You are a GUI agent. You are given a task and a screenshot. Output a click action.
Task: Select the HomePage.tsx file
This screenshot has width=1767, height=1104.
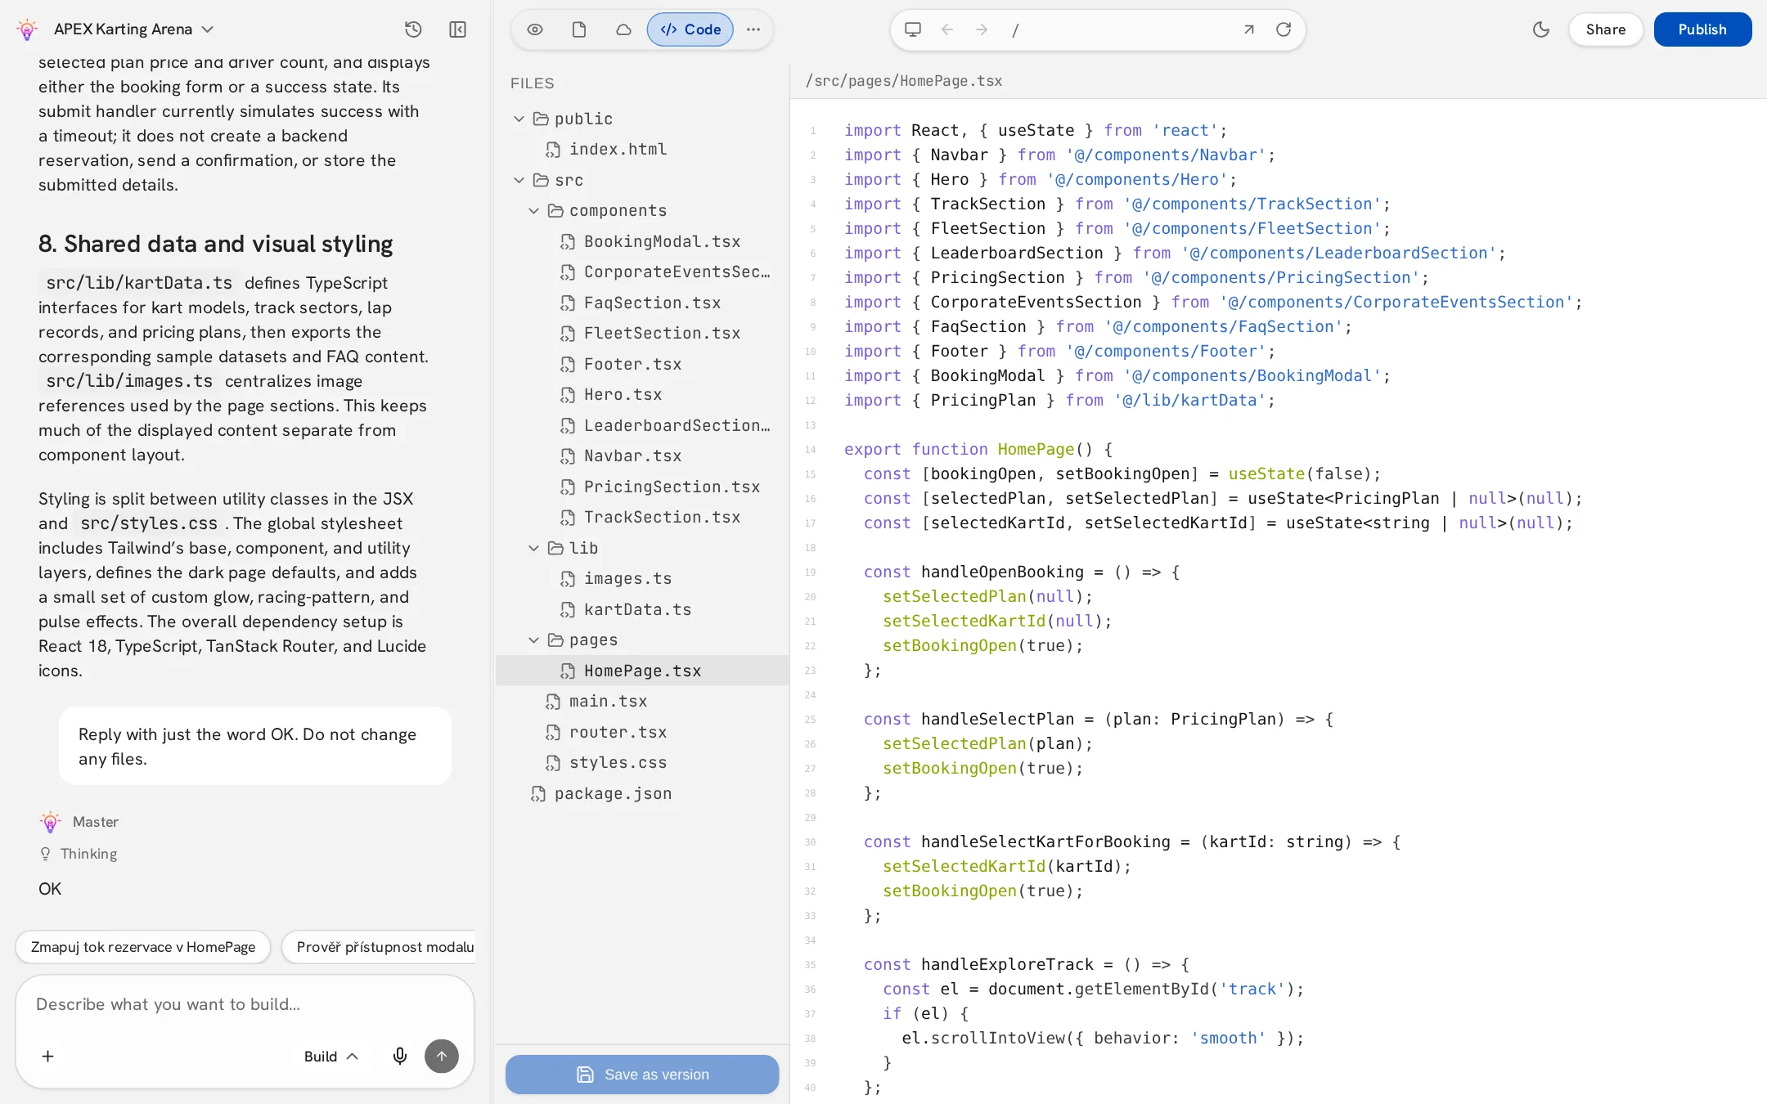642,671
